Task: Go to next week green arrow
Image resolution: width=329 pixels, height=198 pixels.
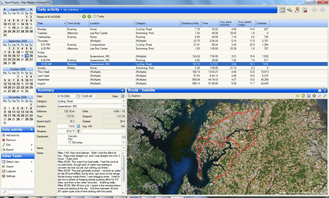Action: click(89, 16)
